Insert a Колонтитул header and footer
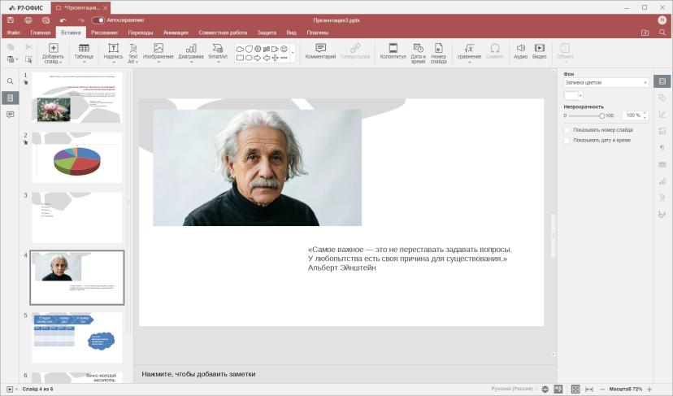 tap(393, 51)
